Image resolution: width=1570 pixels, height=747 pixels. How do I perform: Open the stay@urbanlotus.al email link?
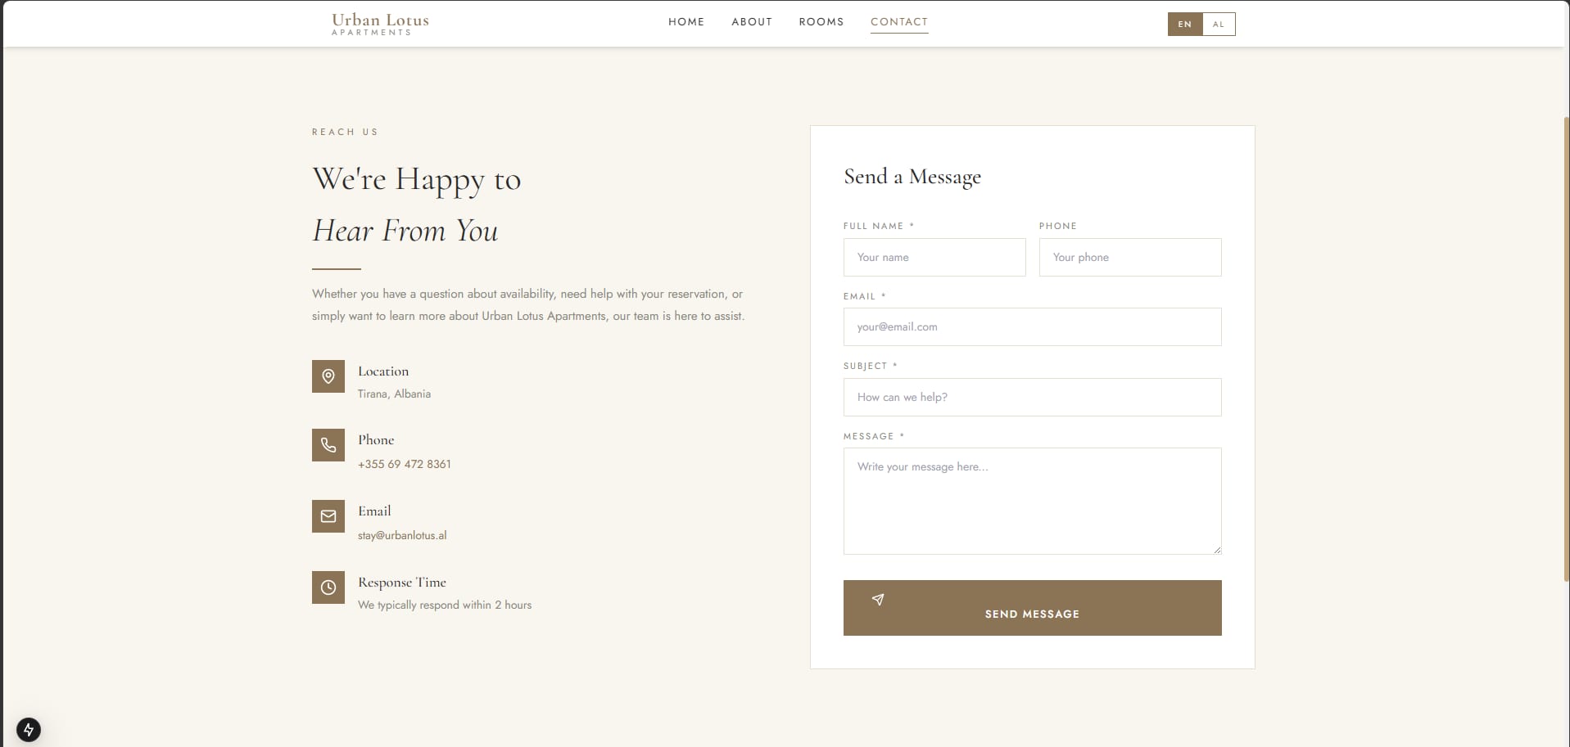[402, 535]
